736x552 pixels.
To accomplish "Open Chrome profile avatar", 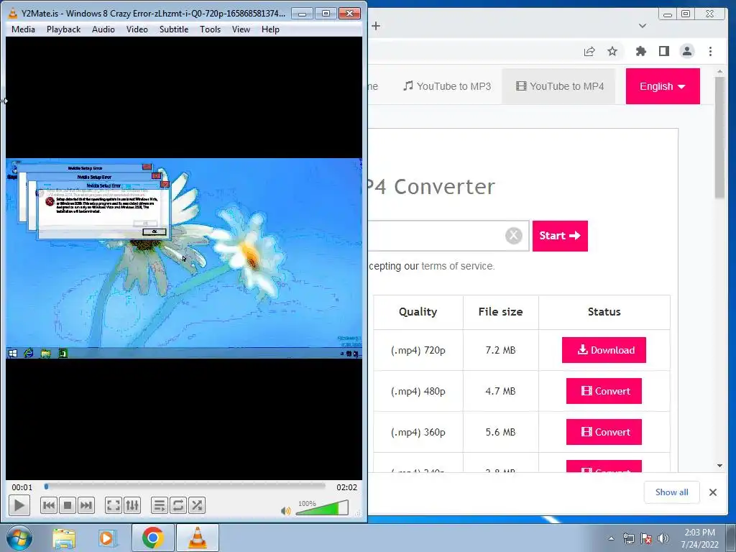I will coord(687,51).
